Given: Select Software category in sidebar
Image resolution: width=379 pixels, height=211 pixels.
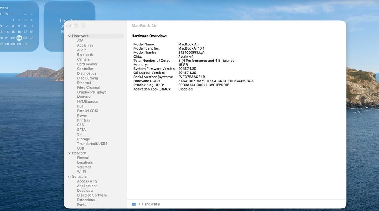Looking at the screenshot, I should [79, 177].
